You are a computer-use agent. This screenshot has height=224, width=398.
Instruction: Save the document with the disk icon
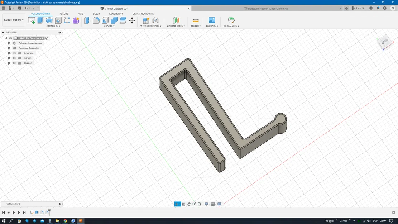(x=19, y=8)
